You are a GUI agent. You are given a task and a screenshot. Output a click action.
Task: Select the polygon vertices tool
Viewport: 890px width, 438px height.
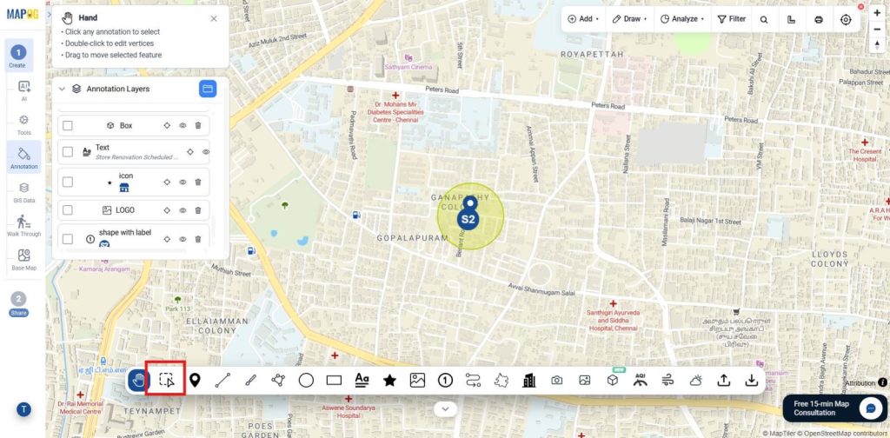point(278,380)
